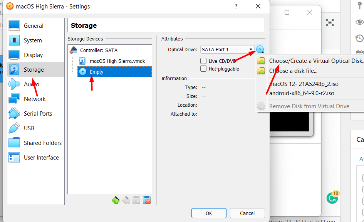364x222 pixels.
Task: Open the Shared Folders settings category
Action: (x=42, y=143)
